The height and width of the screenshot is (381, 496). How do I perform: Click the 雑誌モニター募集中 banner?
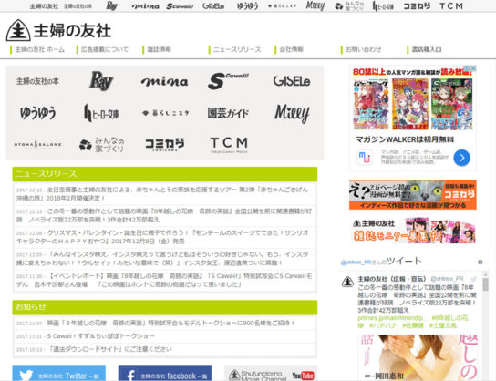click(x=413, y=231)
